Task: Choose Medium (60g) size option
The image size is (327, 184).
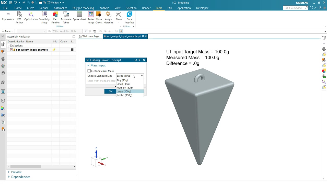Action: [130, 88]
